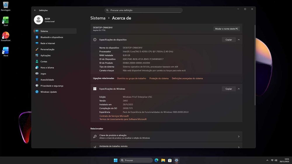Click Mudar o nome deste PC button
The image size is (292, 164).
[227, 29]
